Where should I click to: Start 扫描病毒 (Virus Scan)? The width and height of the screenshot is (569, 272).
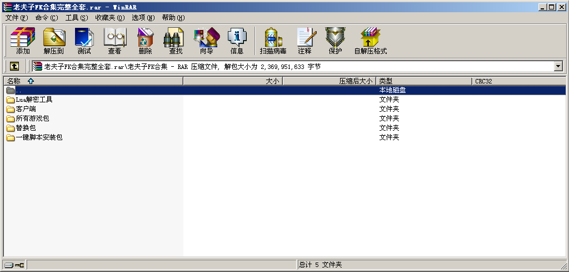(273, 41)
